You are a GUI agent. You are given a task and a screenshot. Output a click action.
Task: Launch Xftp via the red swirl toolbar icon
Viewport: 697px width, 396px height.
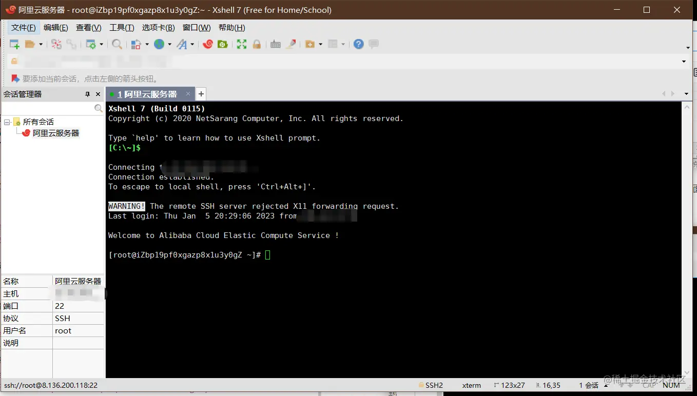pyautogui.click(x=208, y=44)
